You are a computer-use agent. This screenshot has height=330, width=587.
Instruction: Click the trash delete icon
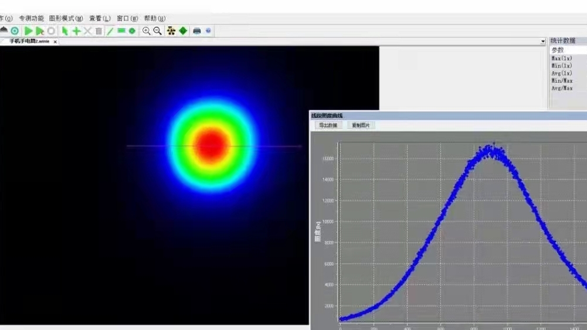point(99,31)
